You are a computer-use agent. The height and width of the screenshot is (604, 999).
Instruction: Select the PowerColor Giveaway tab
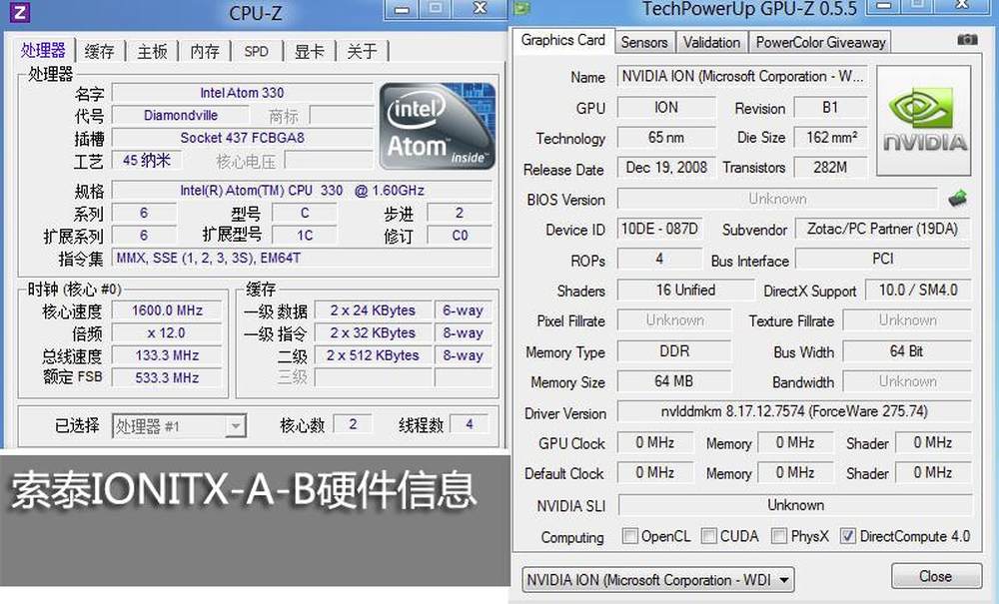point(820,42)
